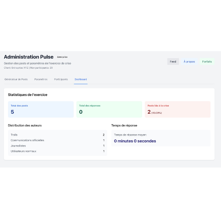Open the Feed button

point(173,61)
